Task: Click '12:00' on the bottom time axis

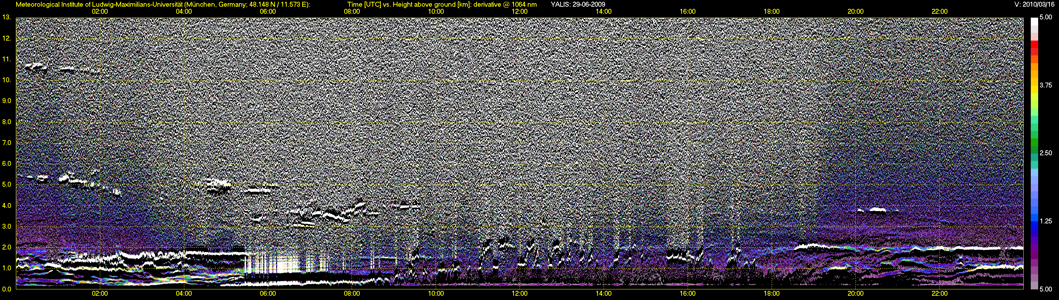Action: point(520,293)
